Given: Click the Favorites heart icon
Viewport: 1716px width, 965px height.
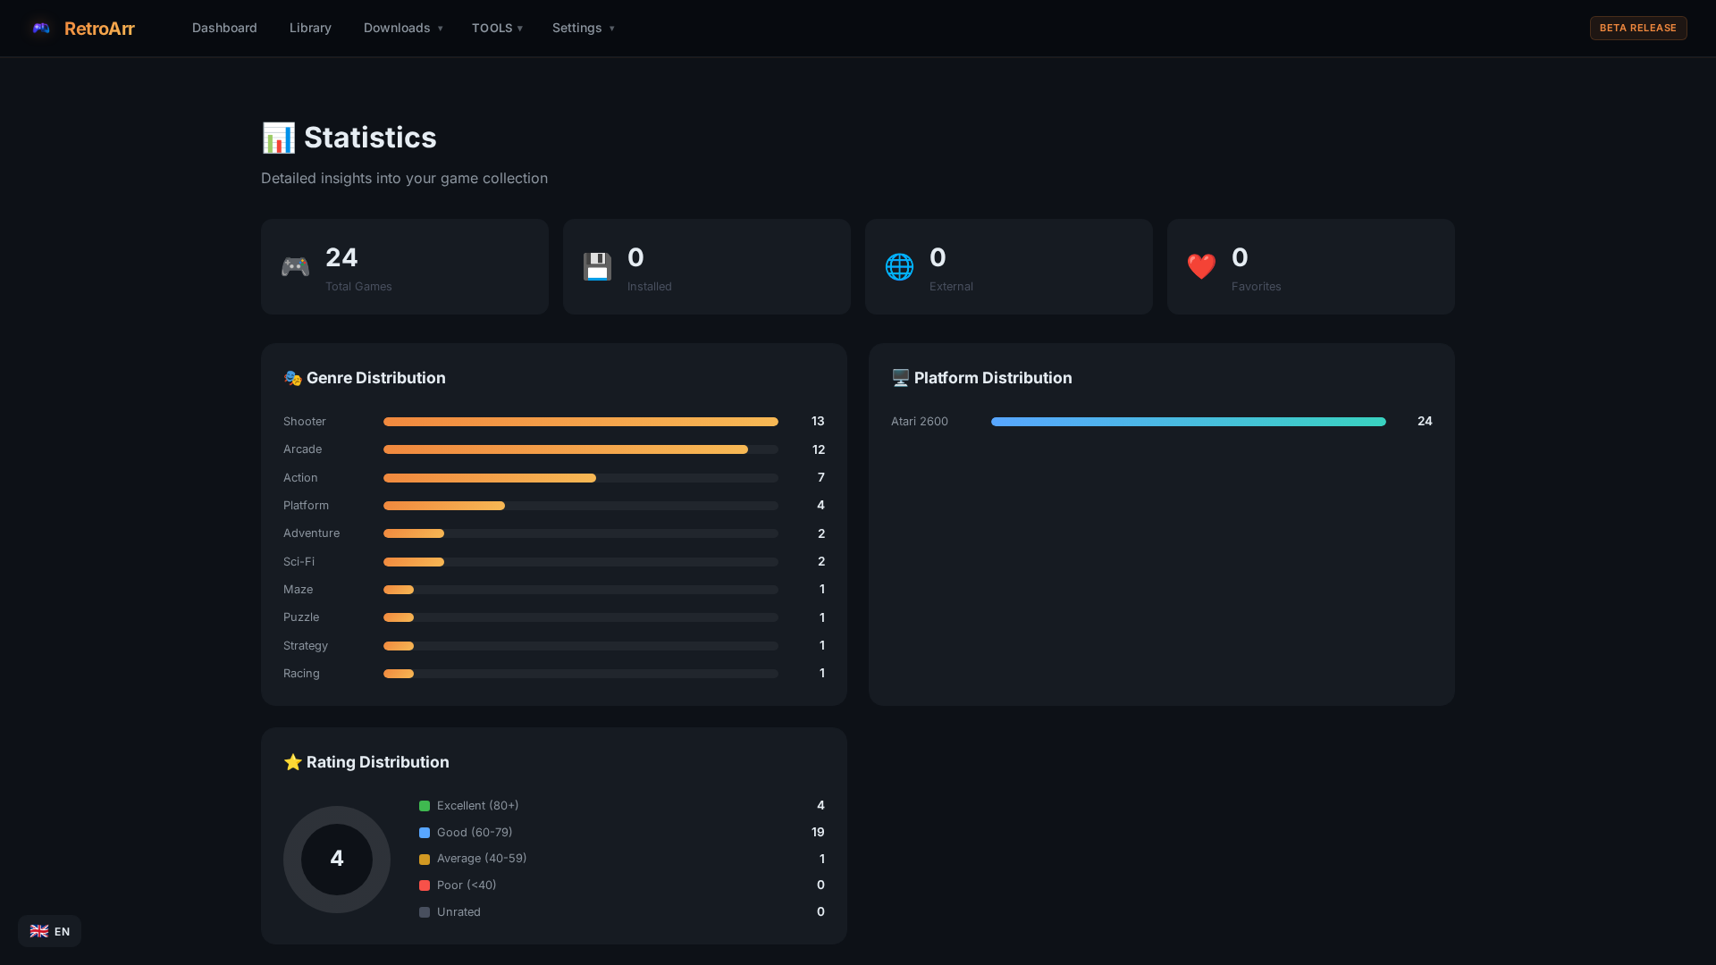Looking at the screenshot, I should [x=1201, y=267].
